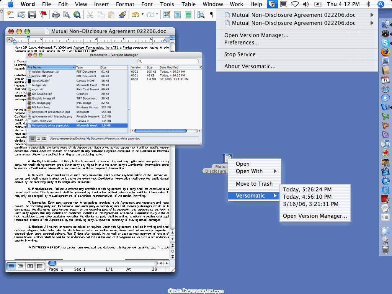Open the Trash in the Dock
Viewport: 392px width, 294px height.
[385, 249]
